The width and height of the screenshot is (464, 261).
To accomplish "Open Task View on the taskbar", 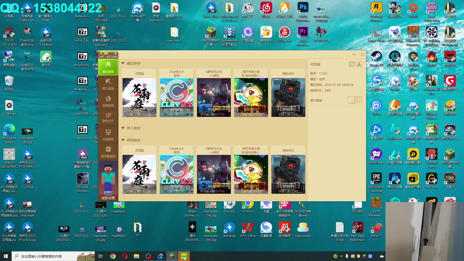I will coord(100,256).
